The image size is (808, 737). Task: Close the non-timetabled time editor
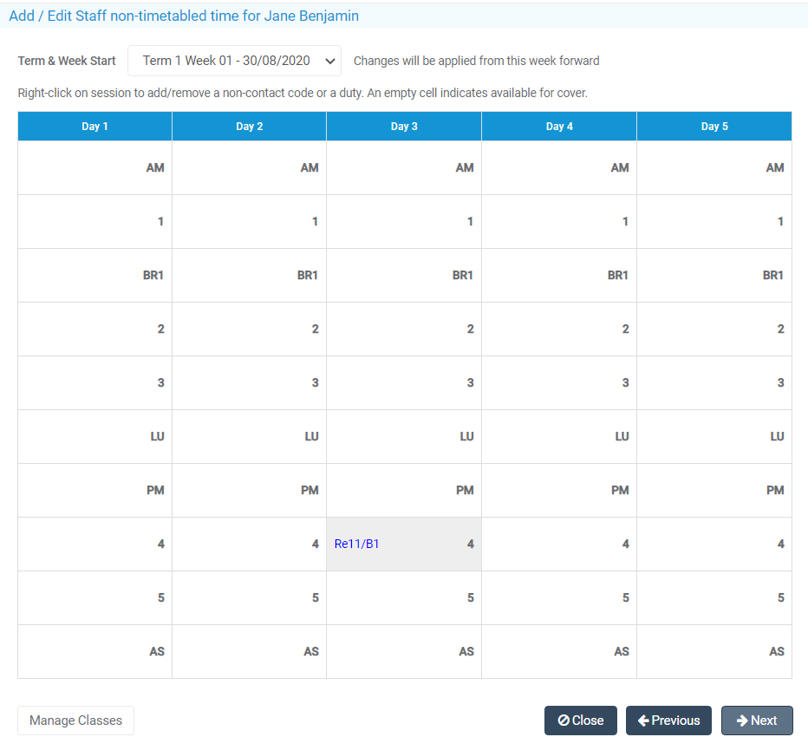point(580,720)
